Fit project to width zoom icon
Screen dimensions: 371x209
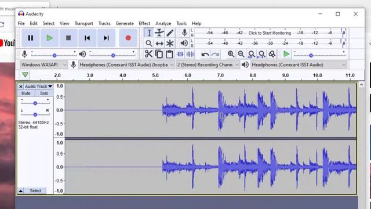261,54
